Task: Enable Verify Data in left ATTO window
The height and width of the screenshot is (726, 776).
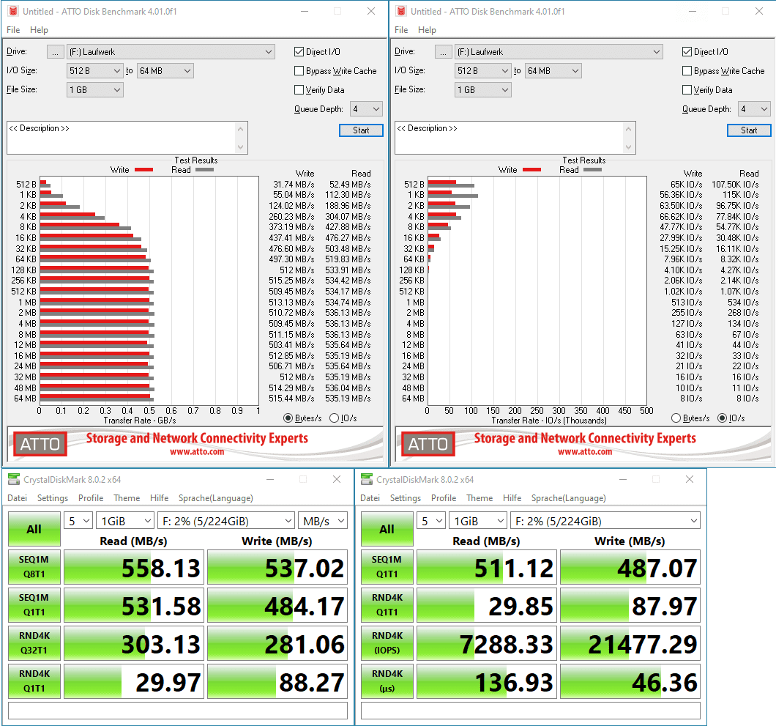Action: 299,89
